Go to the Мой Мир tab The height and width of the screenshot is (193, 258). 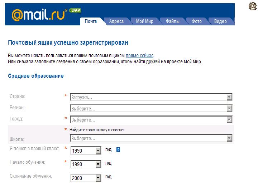tap(145, 21)
